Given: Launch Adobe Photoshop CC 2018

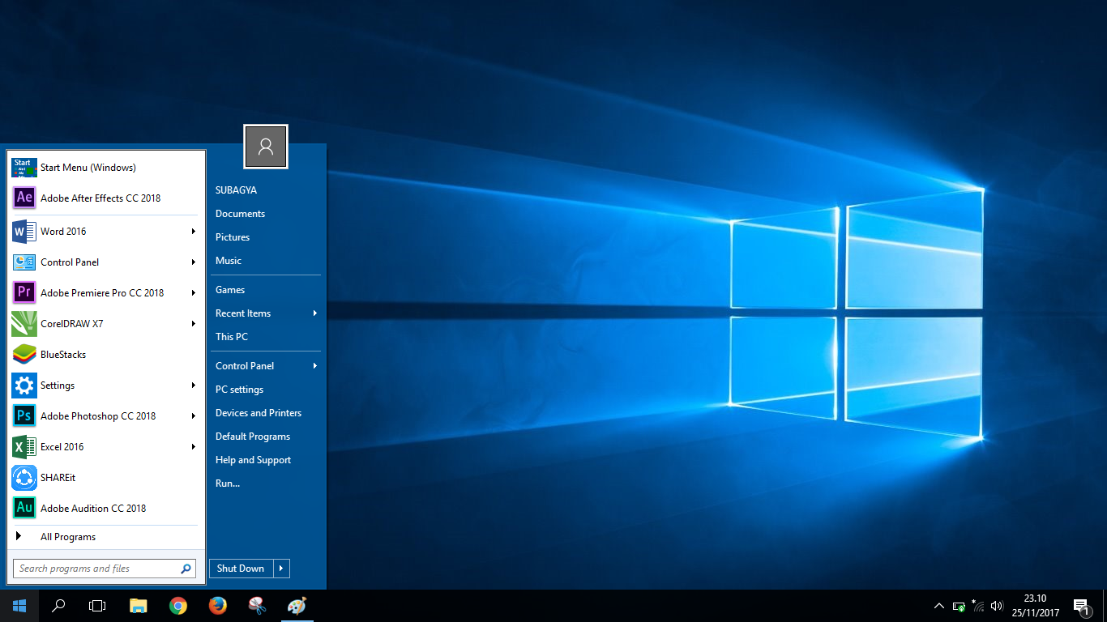Looking at the screenshot, I should pos(105,416).
